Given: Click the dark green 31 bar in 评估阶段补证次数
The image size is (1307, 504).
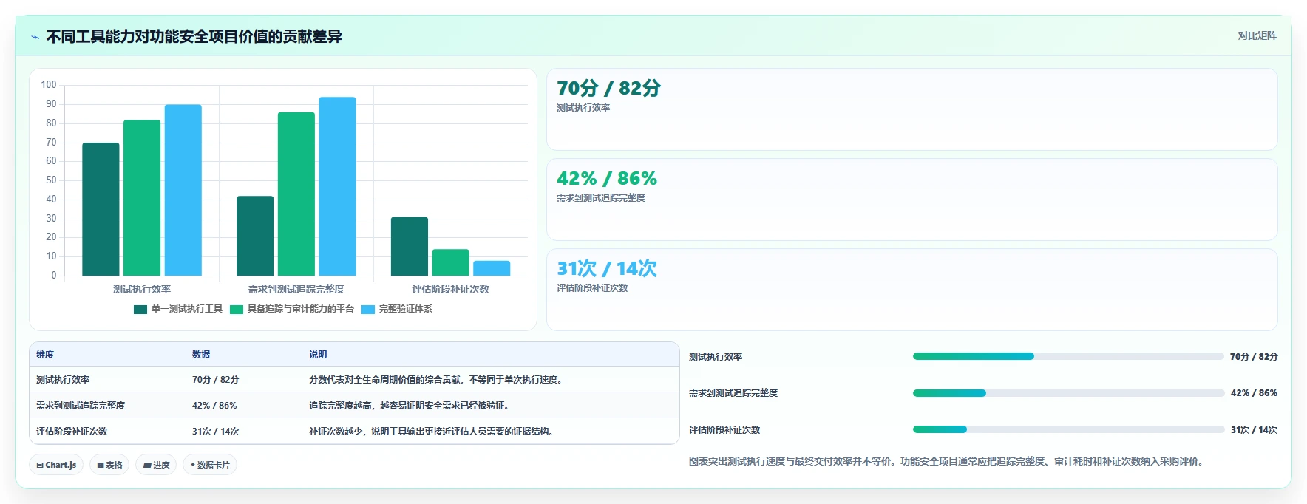Looking at the screenshot, I should pyautogui.click(x=410, y=246).
